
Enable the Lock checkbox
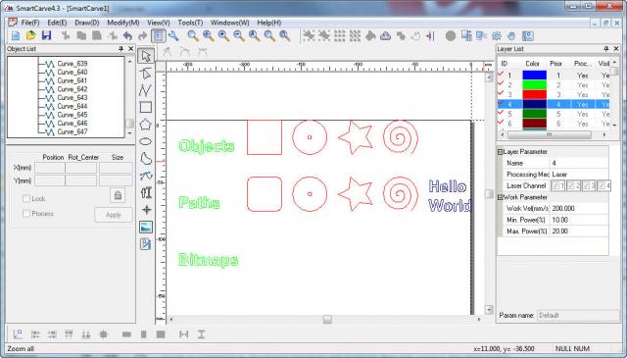click(26, 199)
